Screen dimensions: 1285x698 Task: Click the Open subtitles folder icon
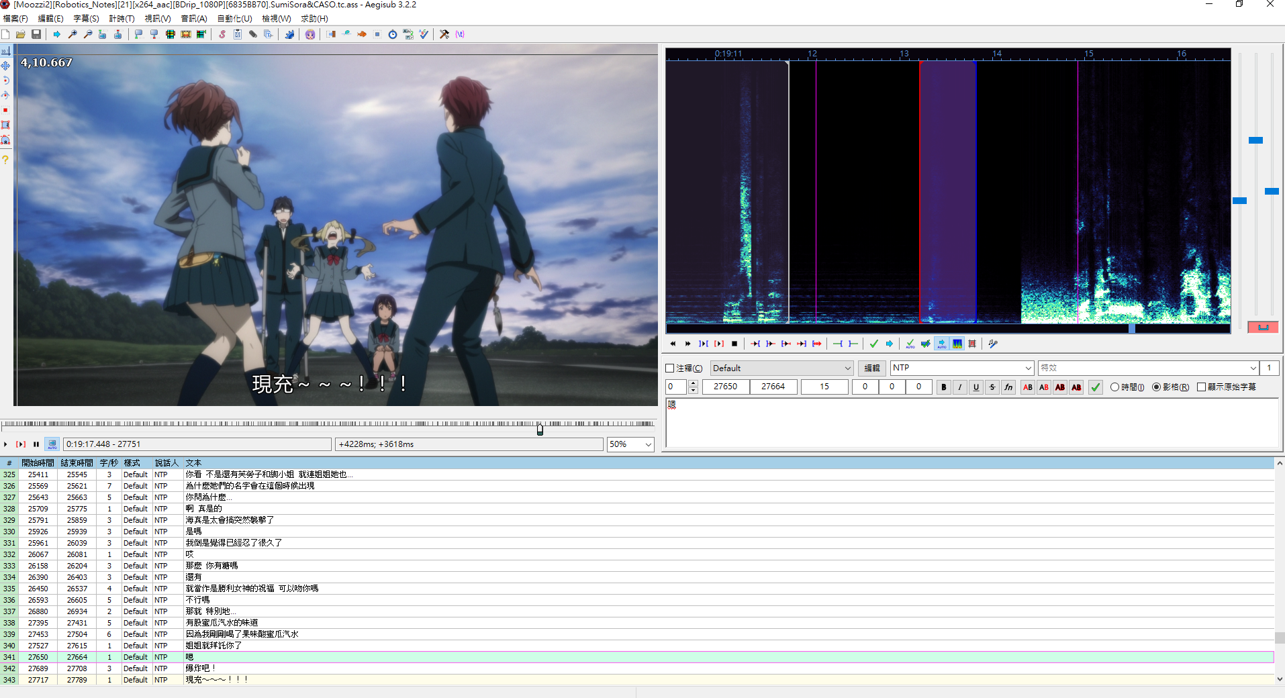(x=21, y=34)
